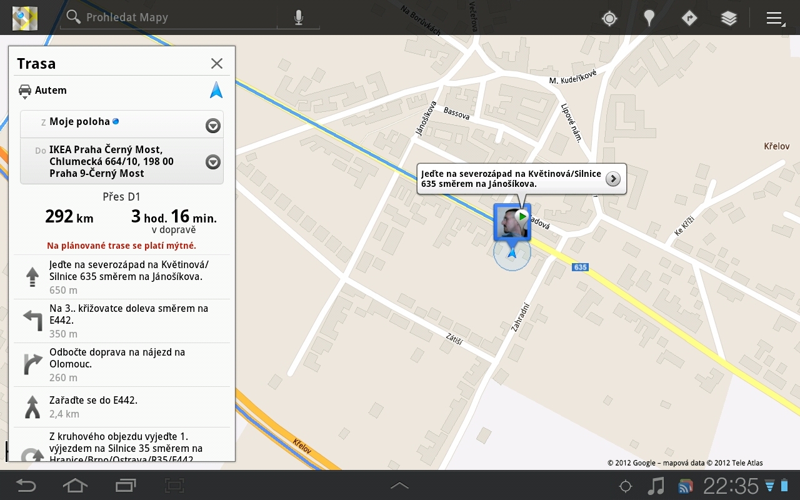Tap the voice search microphone icon
Viewport: 800px width, 500px height.
[x=298, y=17]
